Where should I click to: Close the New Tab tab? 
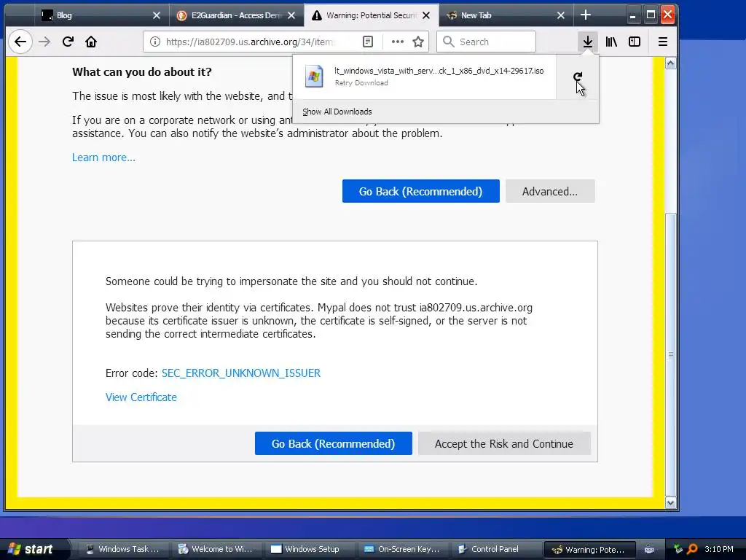point(561,15)
